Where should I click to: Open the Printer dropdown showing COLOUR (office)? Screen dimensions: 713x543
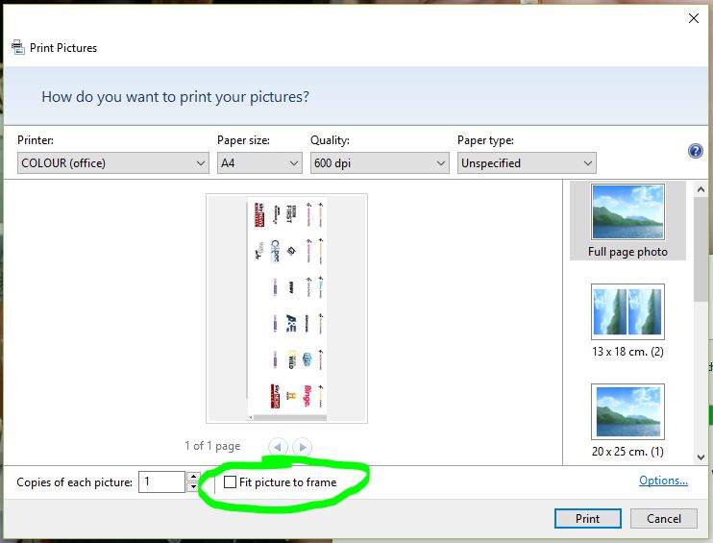pos(113,162)
